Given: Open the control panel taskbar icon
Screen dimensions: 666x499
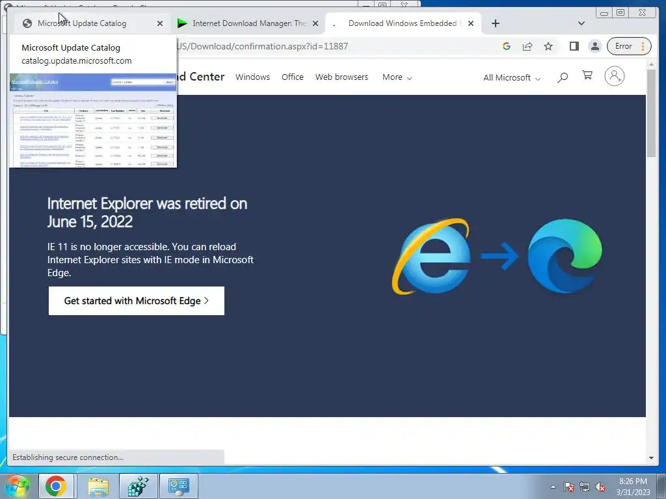Looking at the screenshot, I should pyautogui.click(x=179, y=486).
